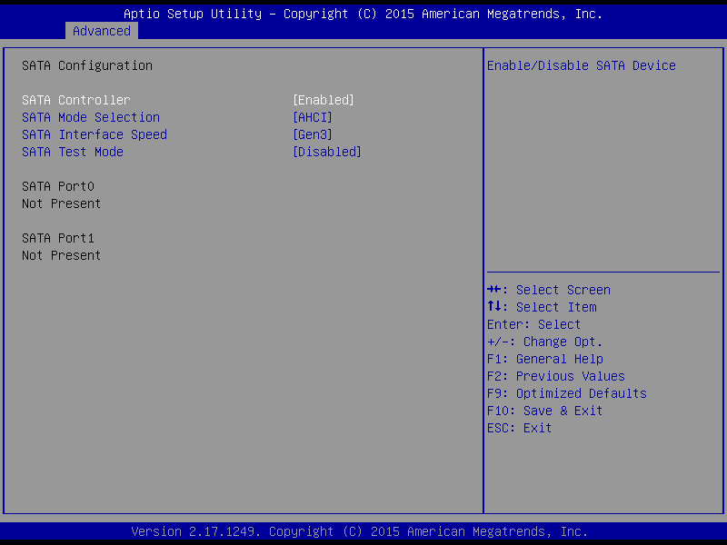Select the SATA Test Mode item

[73, 152]
